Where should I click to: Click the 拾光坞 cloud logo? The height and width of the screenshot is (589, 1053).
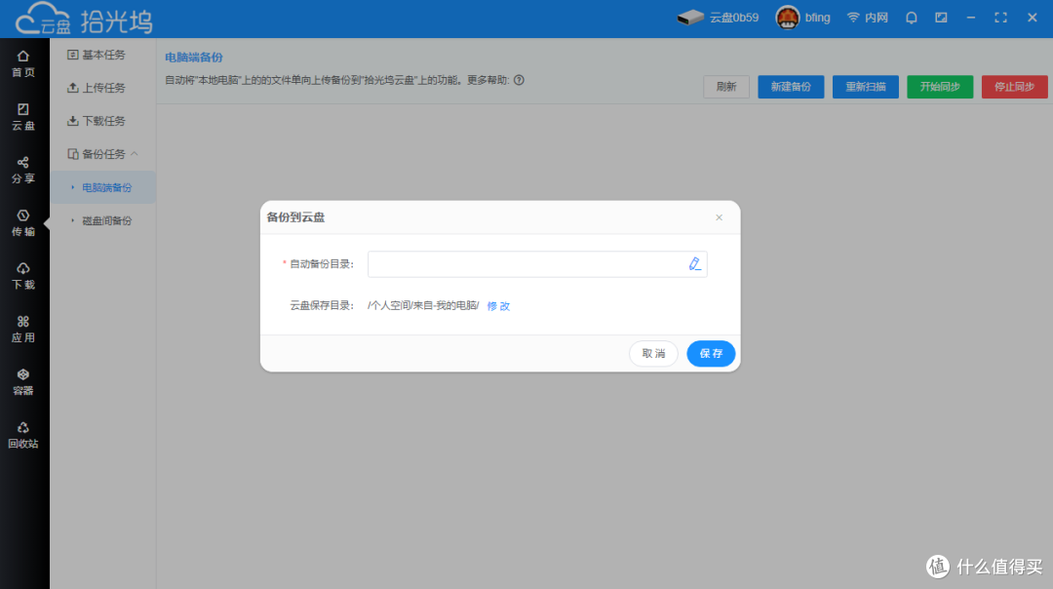point(84,19)
